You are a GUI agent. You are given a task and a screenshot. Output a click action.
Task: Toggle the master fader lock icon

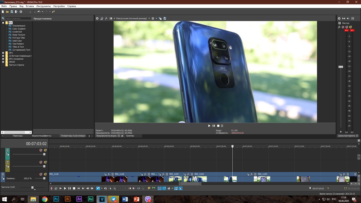click(x=341, y=132)
